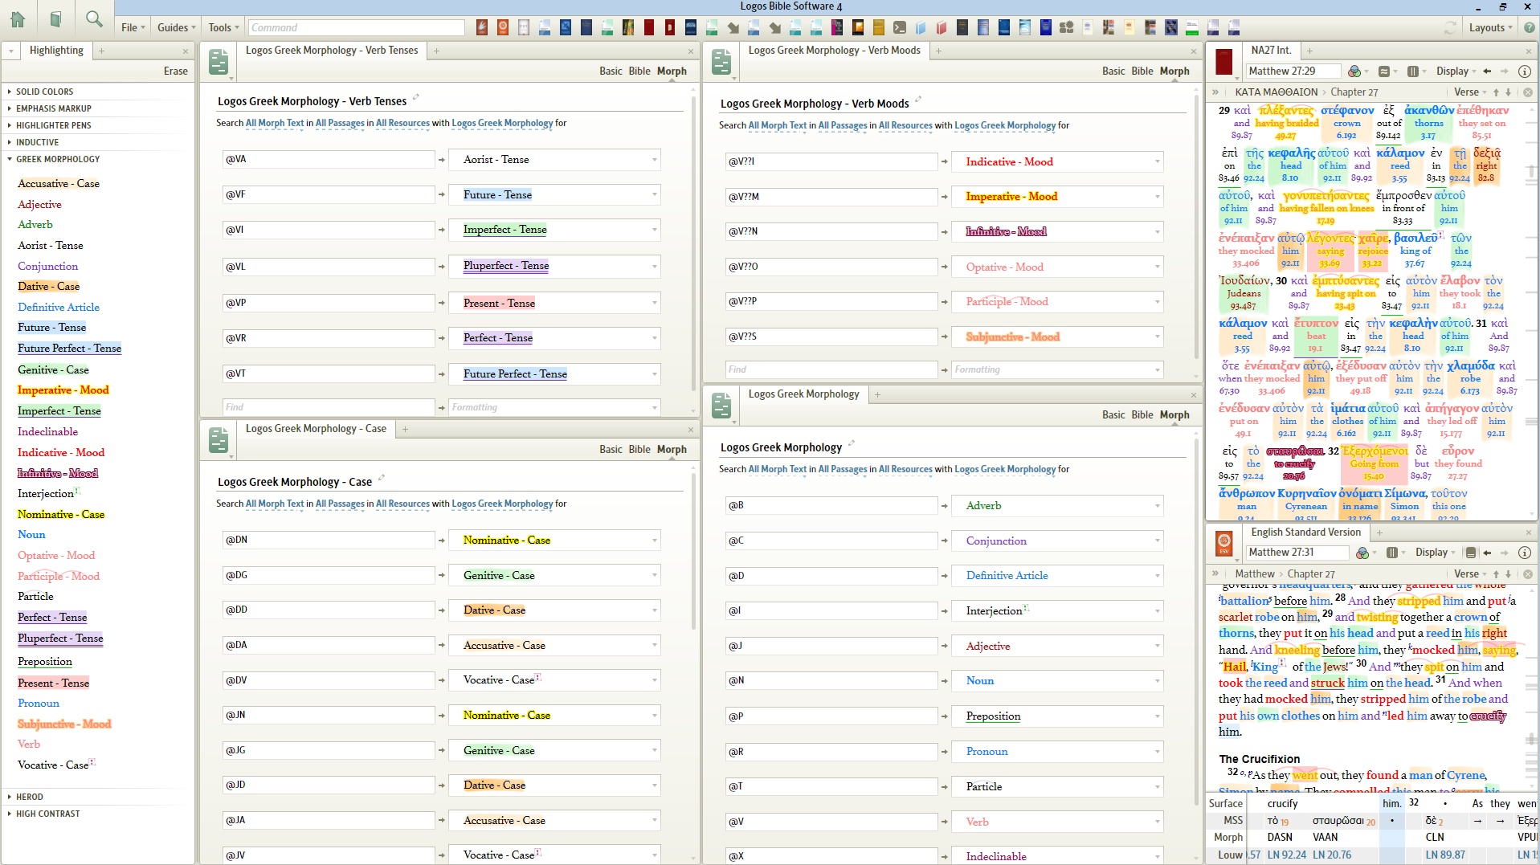Select the NA27 Int. tab

coord(1271,51)
